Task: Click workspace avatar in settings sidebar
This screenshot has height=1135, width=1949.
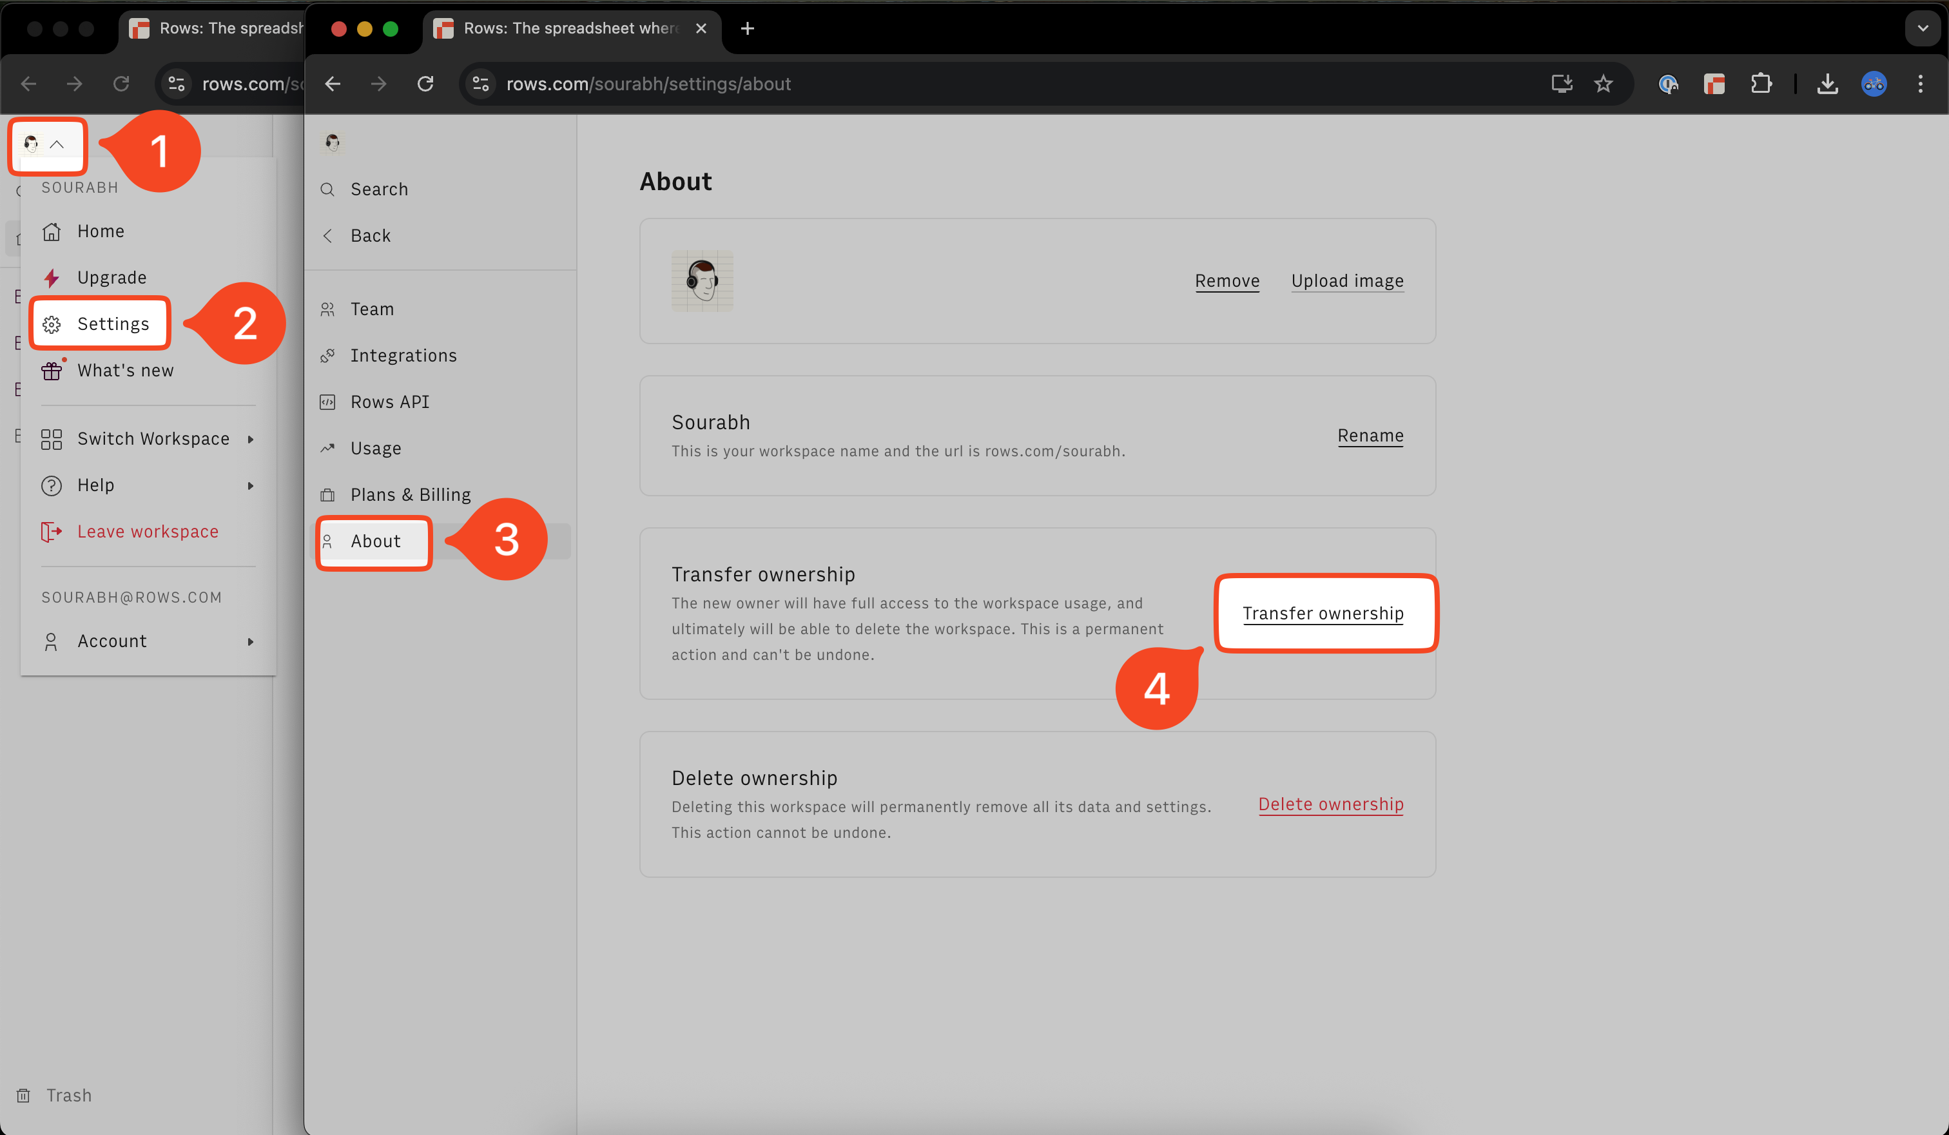Action: coord(333,142)
